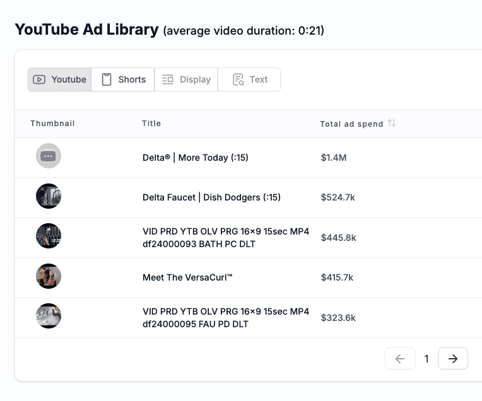The width and height of the screenshot is (482, 401).
Task: Open thumbnail for FAU PD DLT video
Action: tap(49, 316)
